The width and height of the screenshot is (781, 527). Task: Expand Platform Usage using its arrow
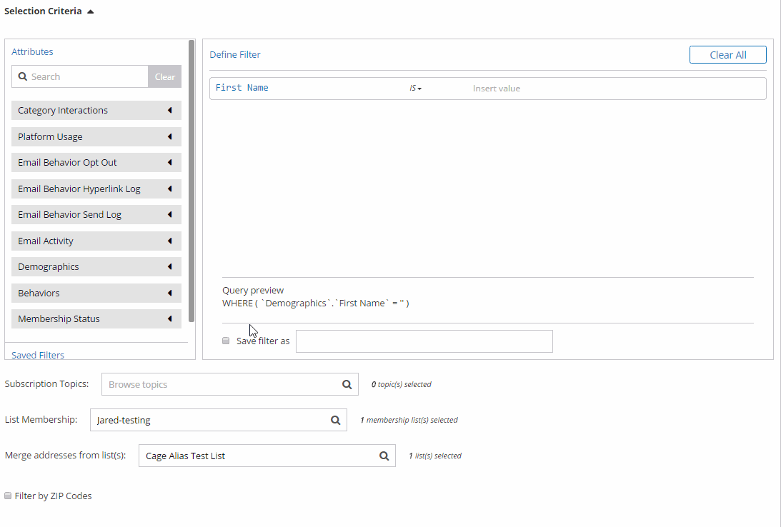[x=170, y=137]
